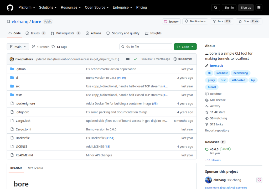Click the history clock icon by 68 Commits
Viewport: 269px width, 189px height.
(x=175, y=59)
